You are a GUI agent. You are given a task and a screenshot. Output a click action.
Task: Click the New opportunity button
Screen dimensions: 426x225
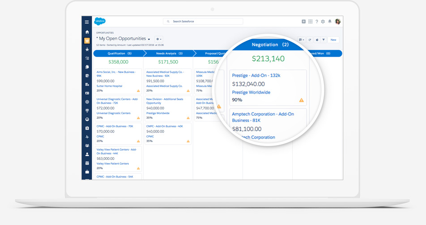(333, 40)
